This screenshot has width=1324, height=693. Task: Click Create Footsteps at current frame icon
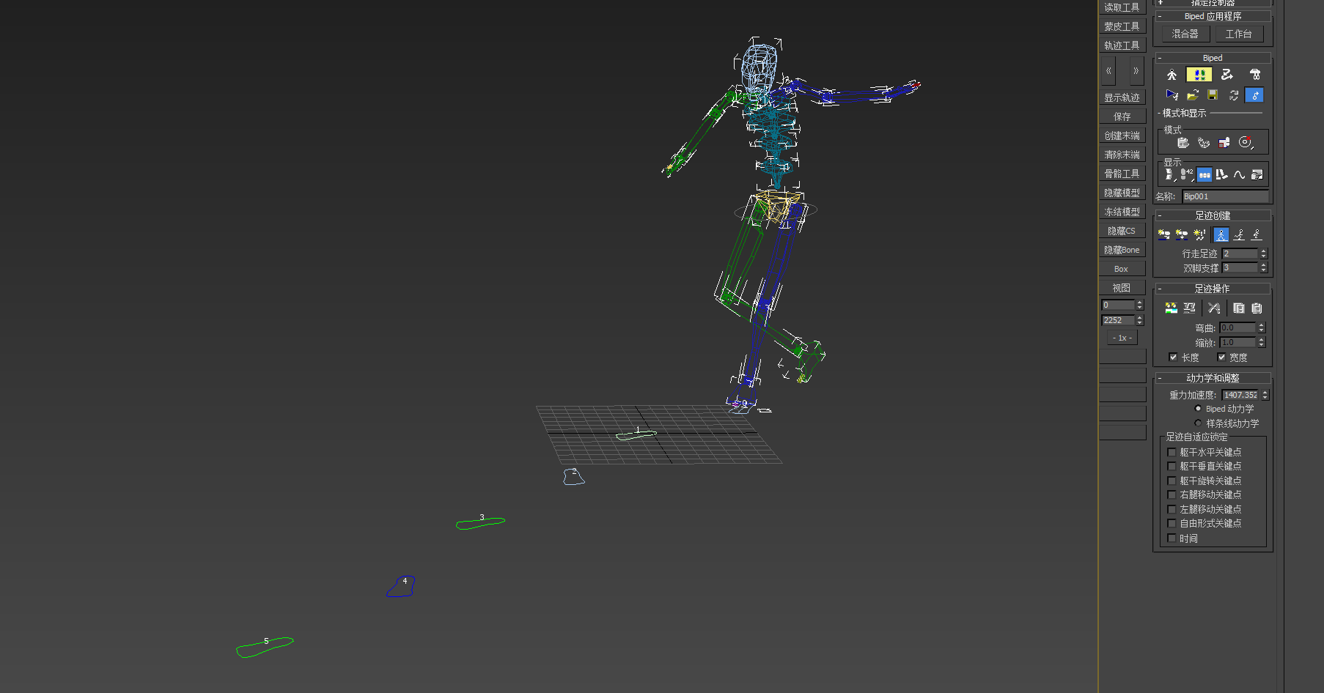tap(1181, 234)
